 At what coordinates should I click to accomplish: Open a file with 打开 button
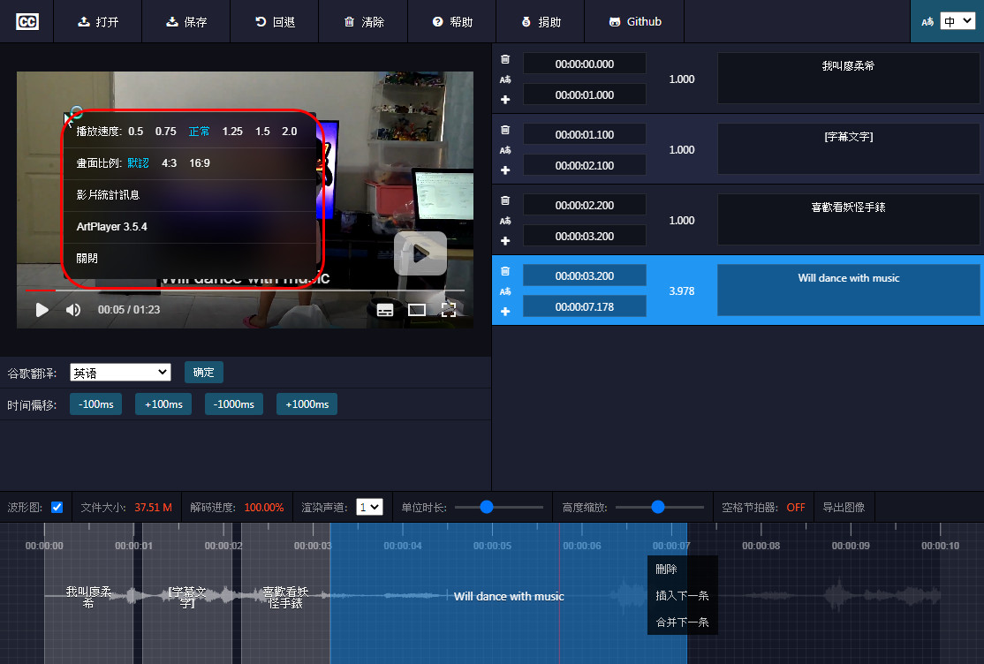click(x=98, y=21)
